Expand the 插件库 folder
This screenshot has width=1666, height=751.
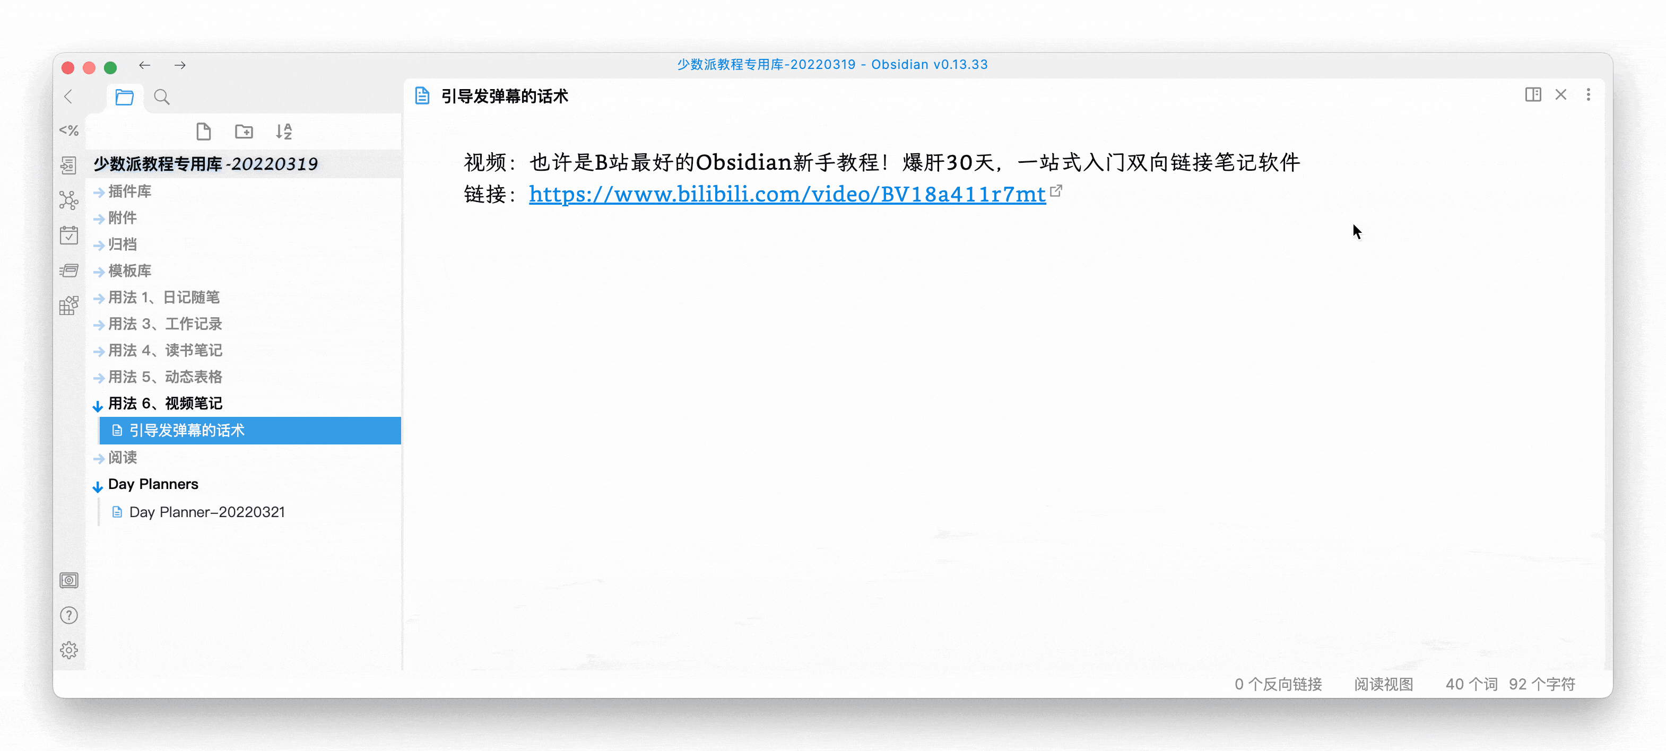(x=129, y=191)
